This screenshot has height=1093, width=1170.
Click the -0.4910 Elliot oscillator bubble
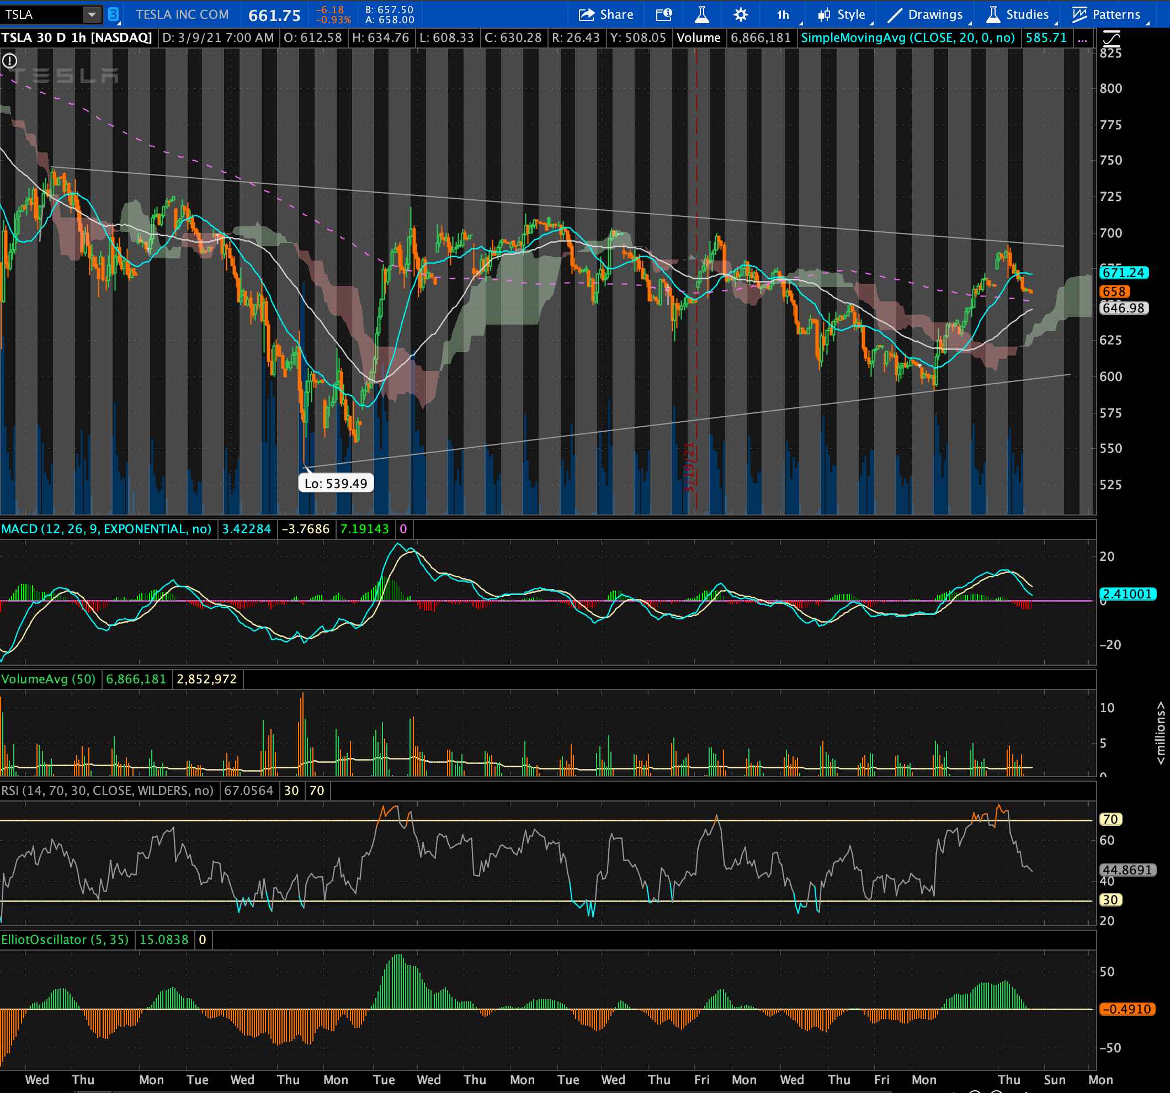pyautogui.click(x=1127, y=1009)
